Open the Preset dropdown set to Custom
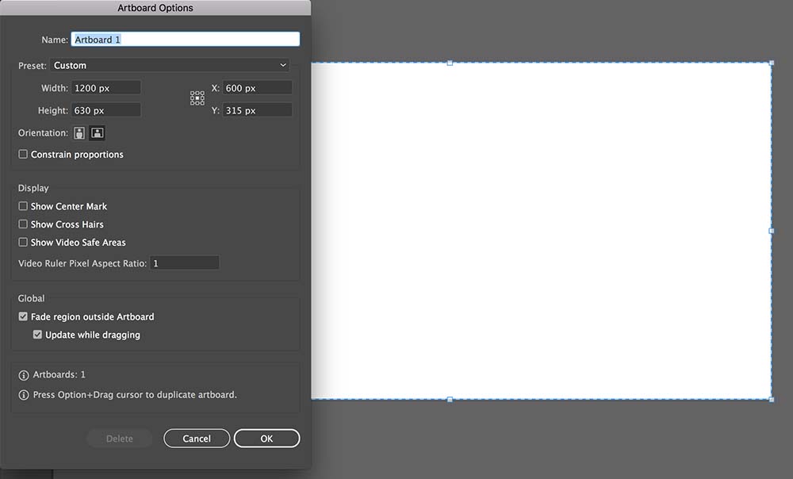Image resolution: width=793 pixels, height=479 pixels. (x=170, y=66)
